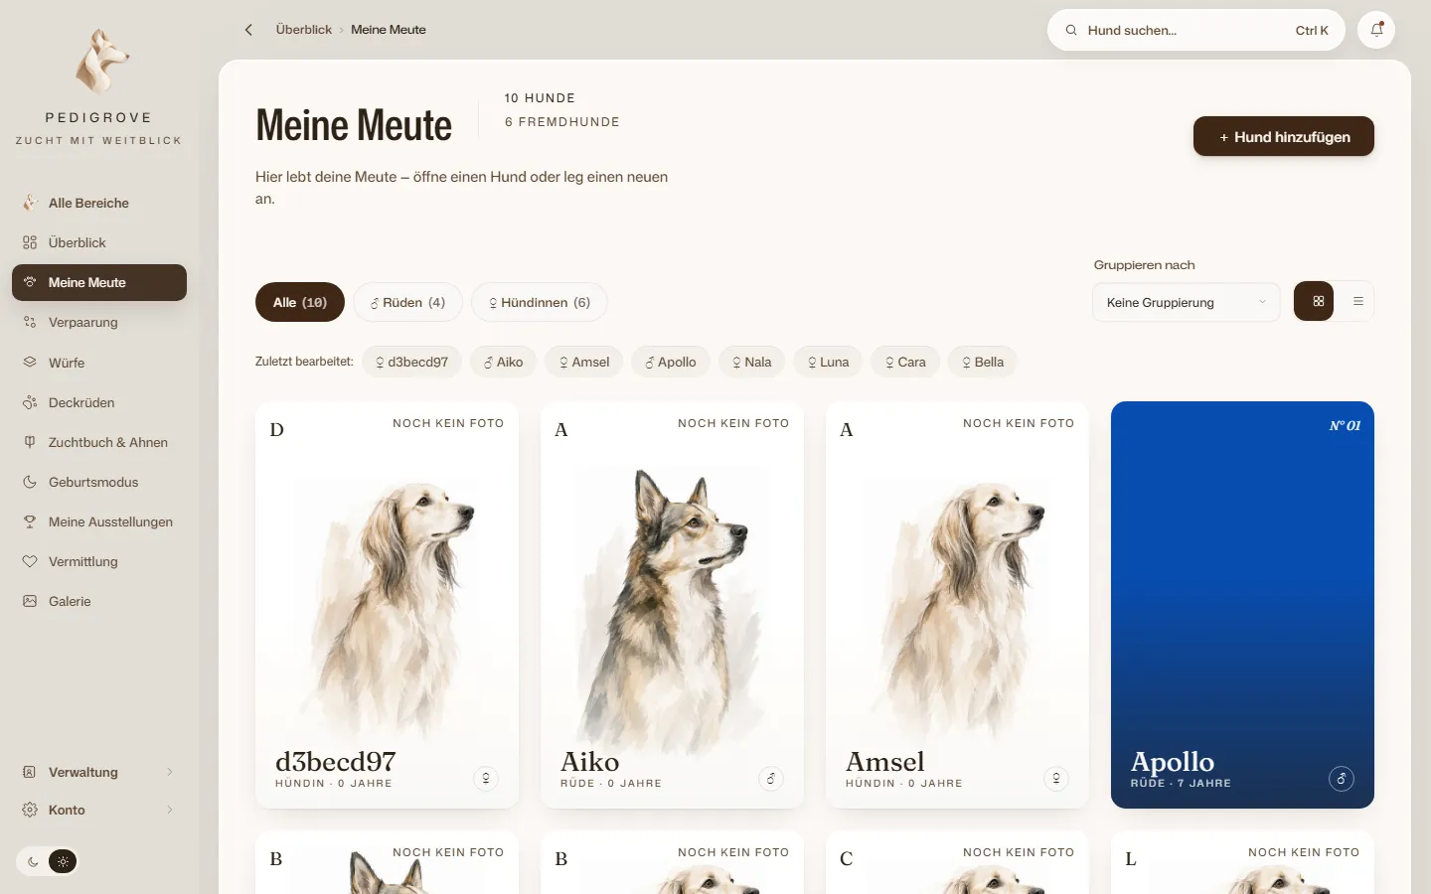Click the 6 FREMDHUNDE count text
This screenshot has height=894, width=1431.
point(561,122)
